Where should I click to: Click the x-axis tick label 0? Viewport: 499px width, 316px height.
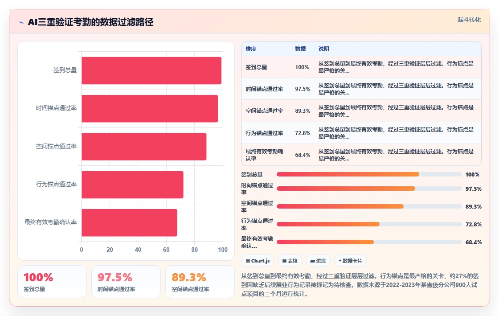click(x=82, y=250)
